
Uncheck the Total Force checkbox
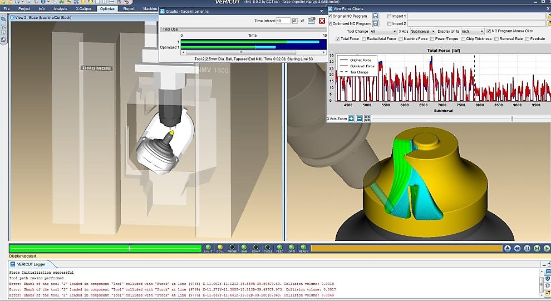click(338, 38)
